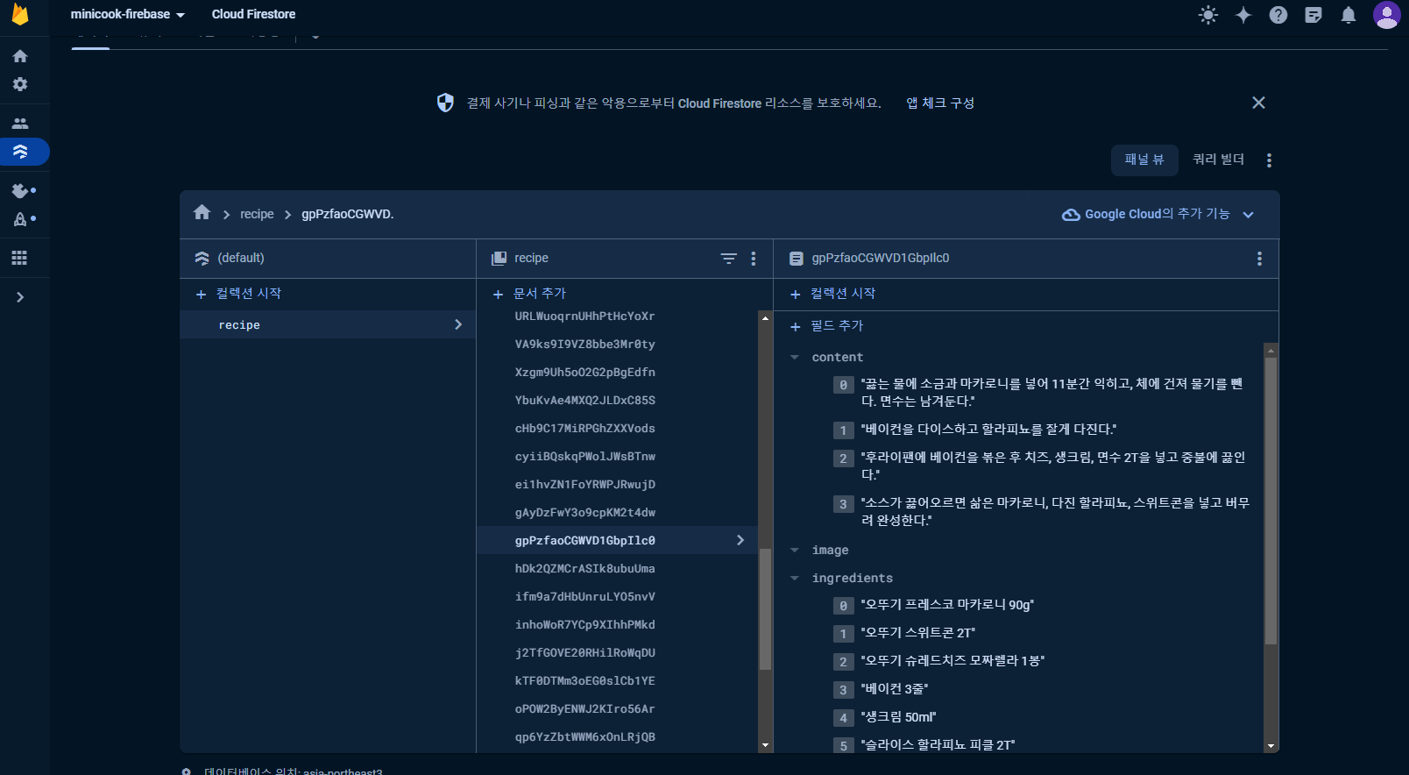The height and width of the screenshot is (775, 1409).
Task: Click fields panel scrollbar down arrow
Action: pos(1271,746)
